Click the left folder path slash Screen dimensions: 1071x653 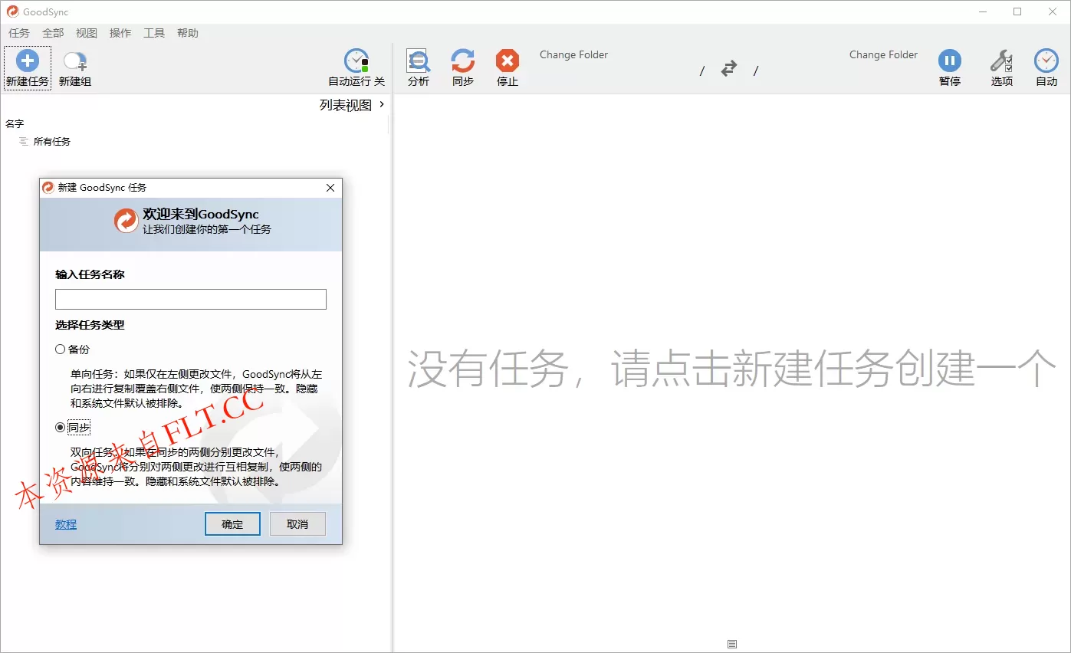coord(702,71)
